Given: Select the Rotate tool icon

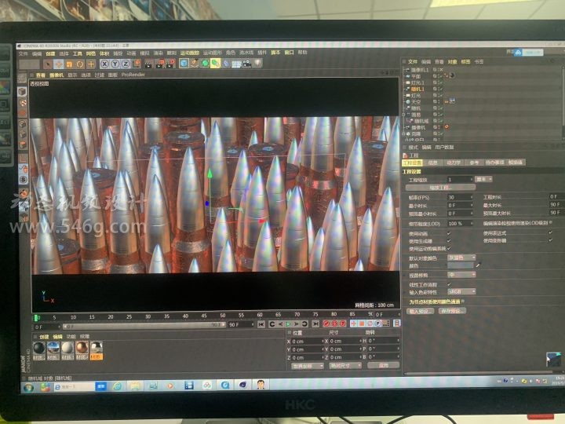Looking at the screenshot, I should click(x=80, y=64).
